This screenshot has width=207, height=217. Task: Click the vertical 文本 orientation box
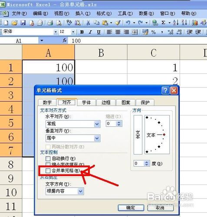[x=138, y=135]
